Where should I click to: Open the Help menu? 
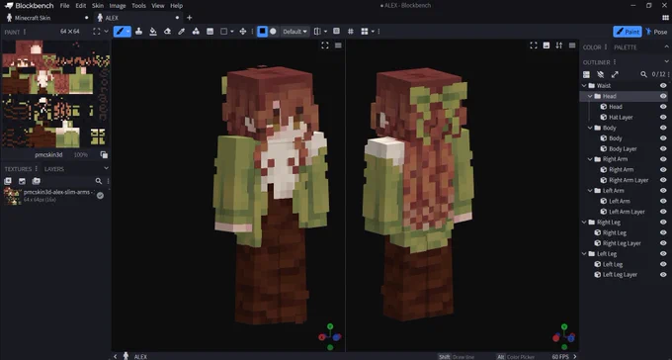coord(176,6)
